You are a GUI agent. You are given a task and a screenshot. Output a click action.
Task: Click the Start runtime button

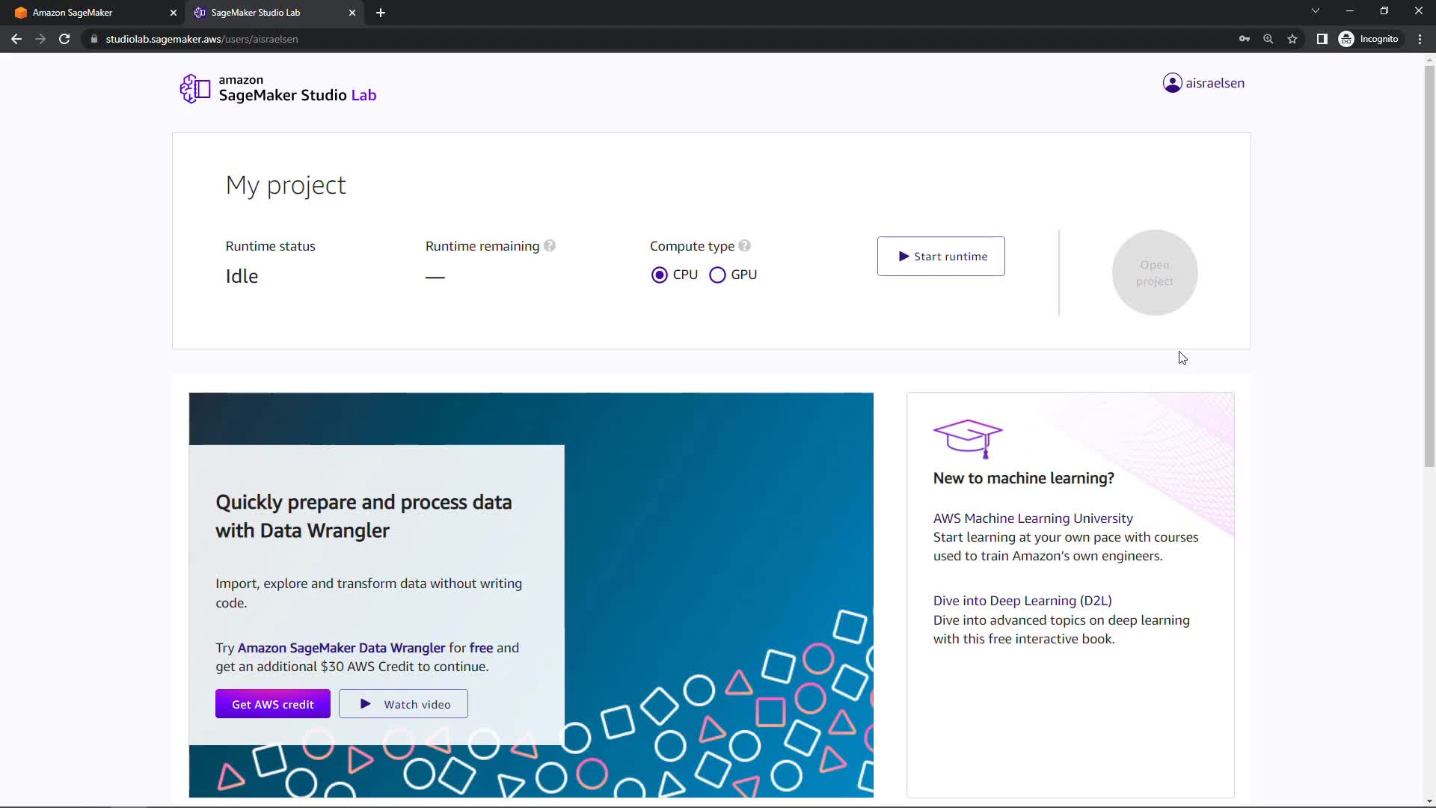[x=941, y=257]
